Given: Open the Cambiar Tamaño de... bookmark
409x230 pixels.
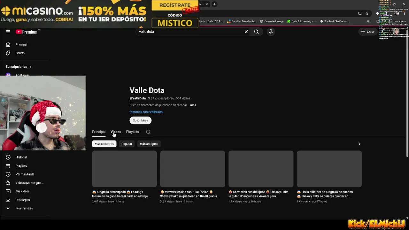Looking at the screenshot, I should [242, 21].
